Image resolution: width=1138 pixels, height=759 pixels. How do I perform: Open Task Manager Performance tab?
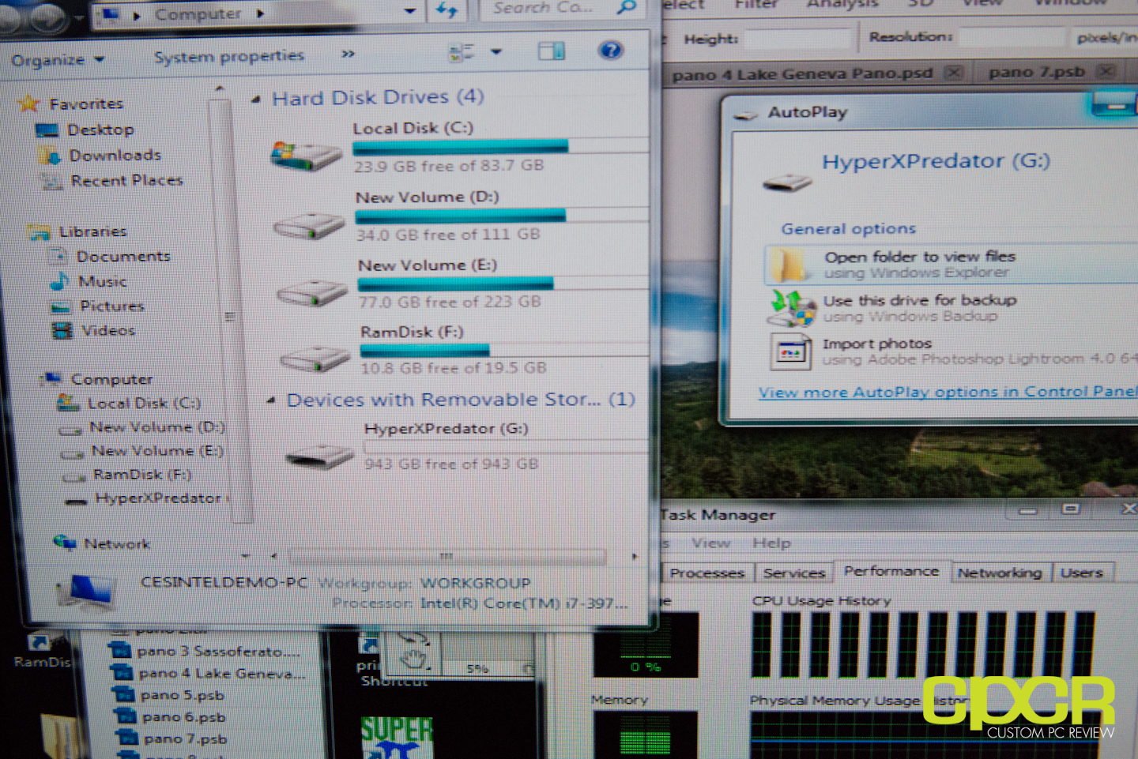tap(891, 571)
